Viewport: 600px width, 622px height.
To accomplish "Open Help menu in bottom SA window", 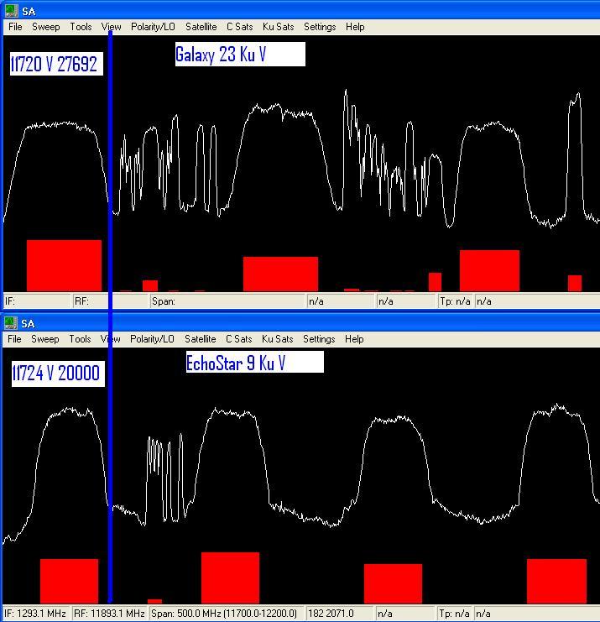I will click(x=354, y=339).
